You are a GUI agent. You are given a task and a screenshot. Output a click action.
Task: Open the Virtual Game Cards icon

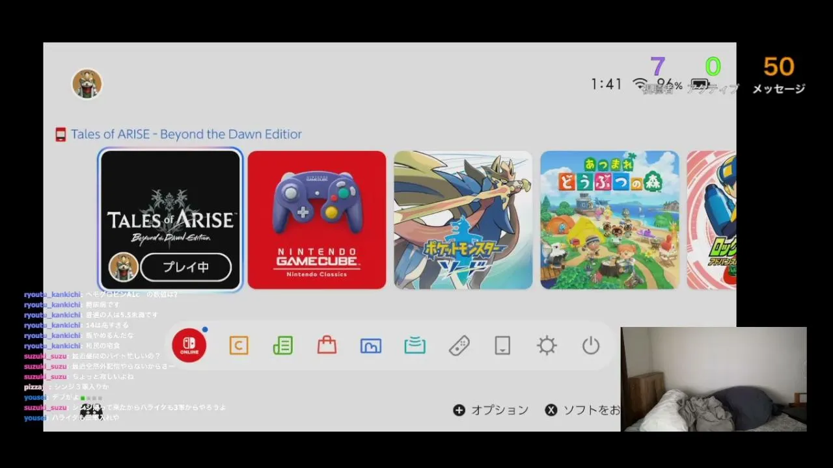pyautogui.click(x=502, y=346)
